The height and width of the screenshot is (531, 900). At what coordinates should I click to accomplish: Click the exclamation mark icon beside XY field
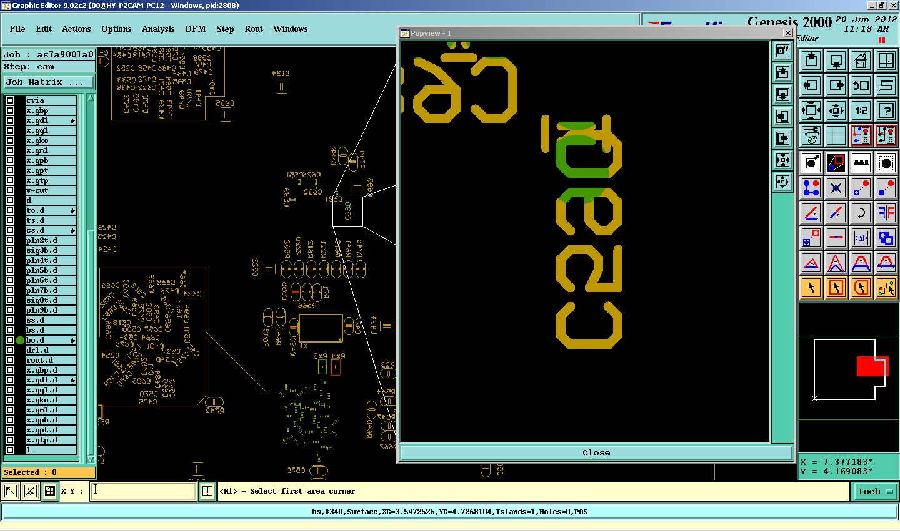pyautogui.click(x=207, y=491)
